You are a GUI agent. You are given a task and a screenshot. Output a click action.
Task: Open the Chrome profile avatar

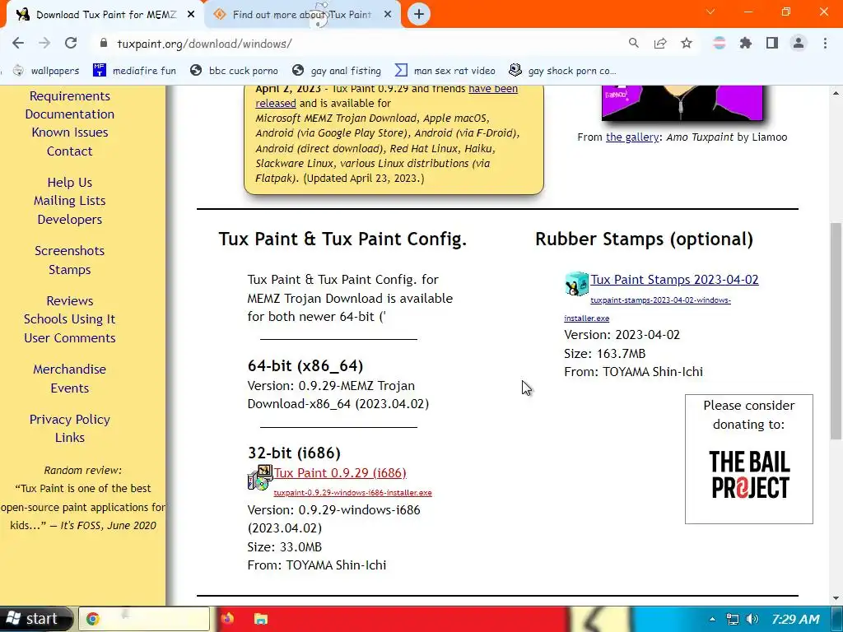tap(799, 43)
